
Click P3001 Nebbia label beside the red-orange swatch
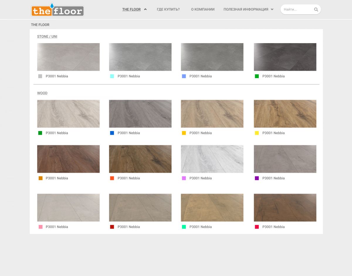pos(129,178)
